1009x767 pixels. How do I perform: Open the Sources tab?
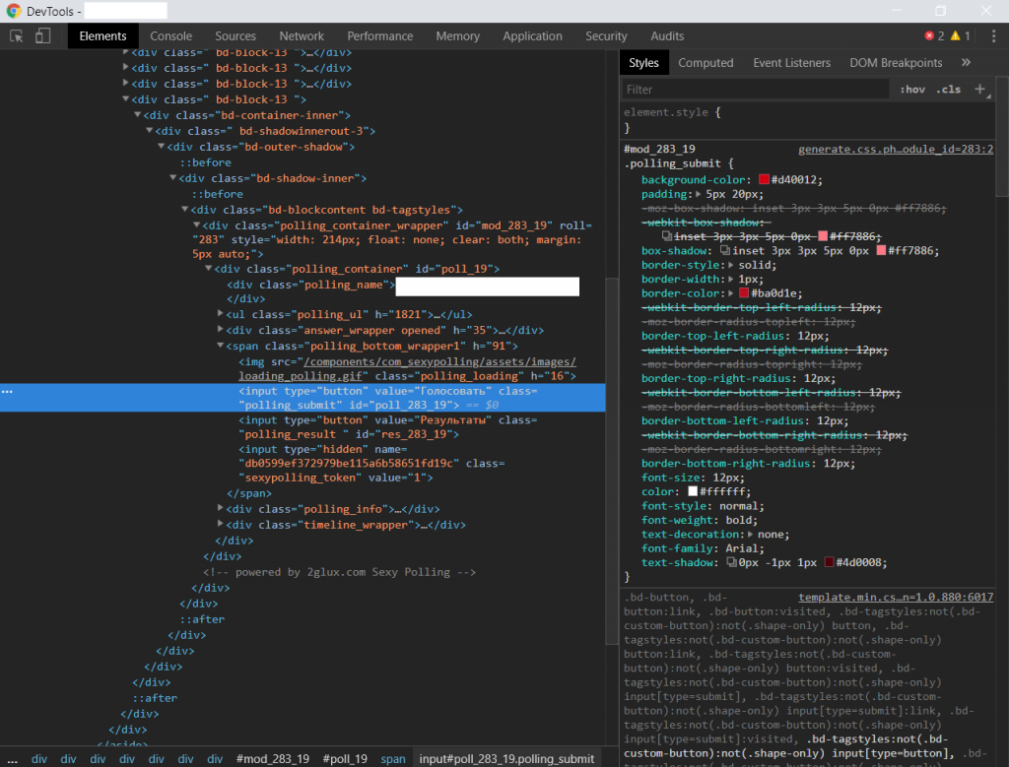tap(235, 36)
